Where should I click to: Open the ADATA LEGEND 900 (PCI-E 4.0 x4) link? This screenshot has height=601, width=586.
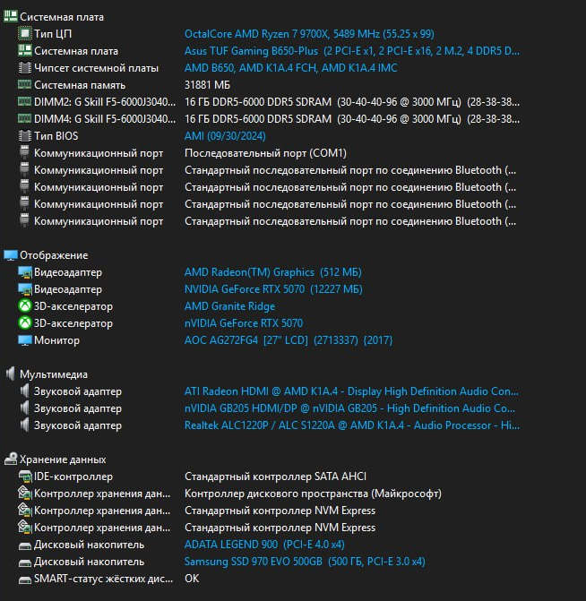(x=264, y=545)
